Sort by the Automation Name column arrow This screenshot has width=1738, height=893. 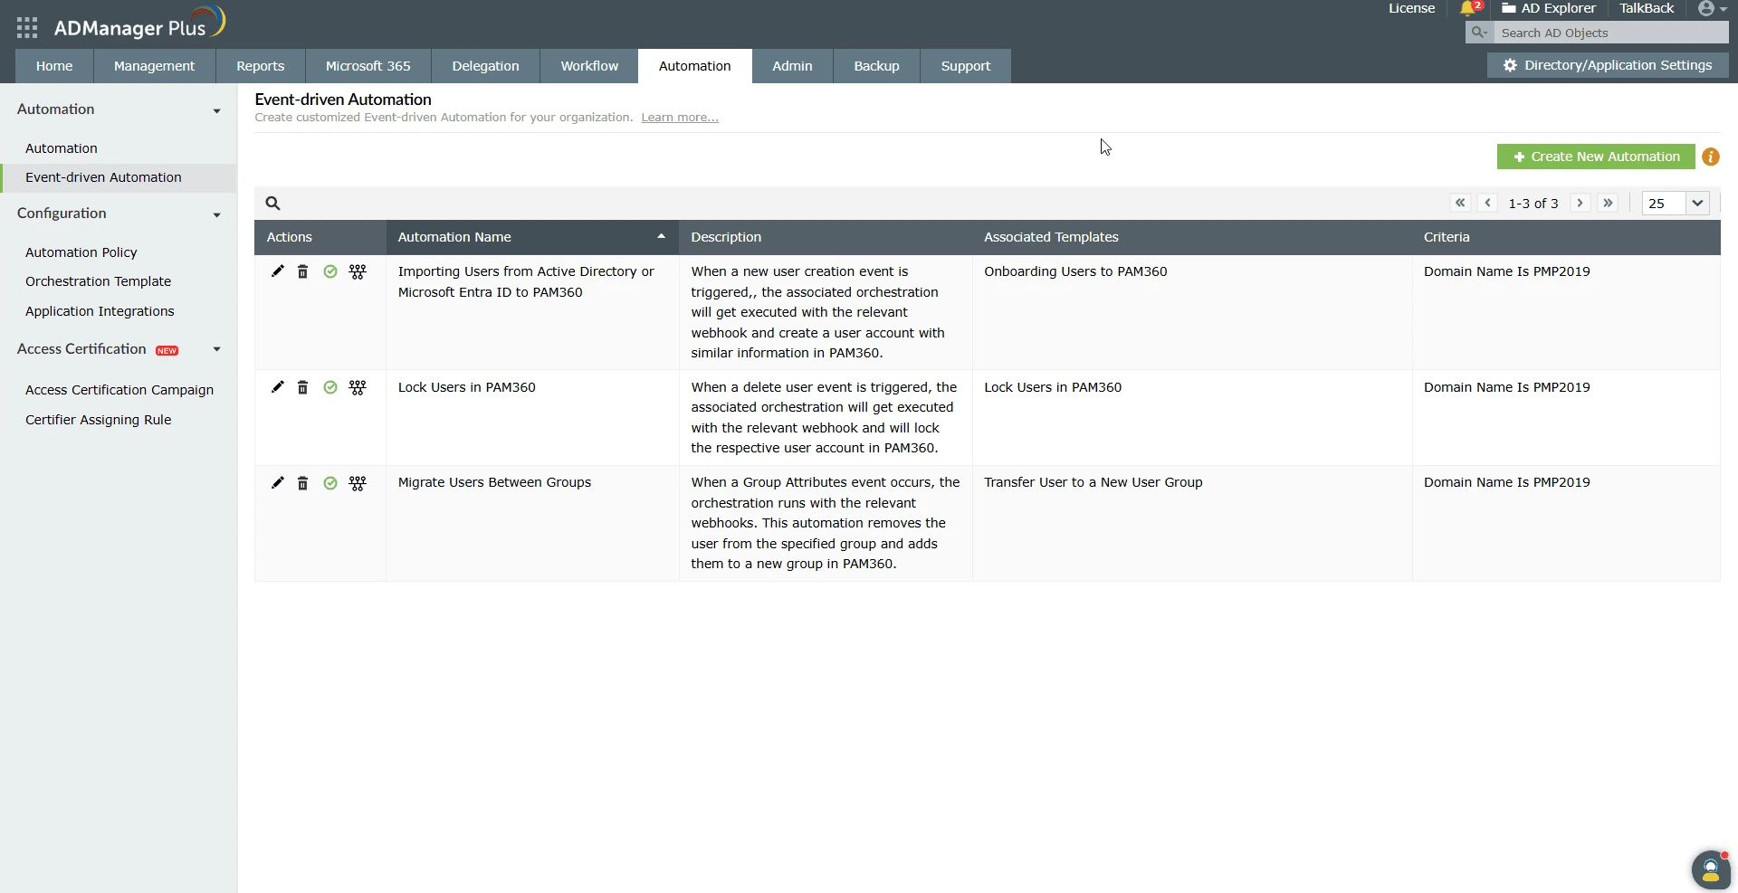[661, 236]
